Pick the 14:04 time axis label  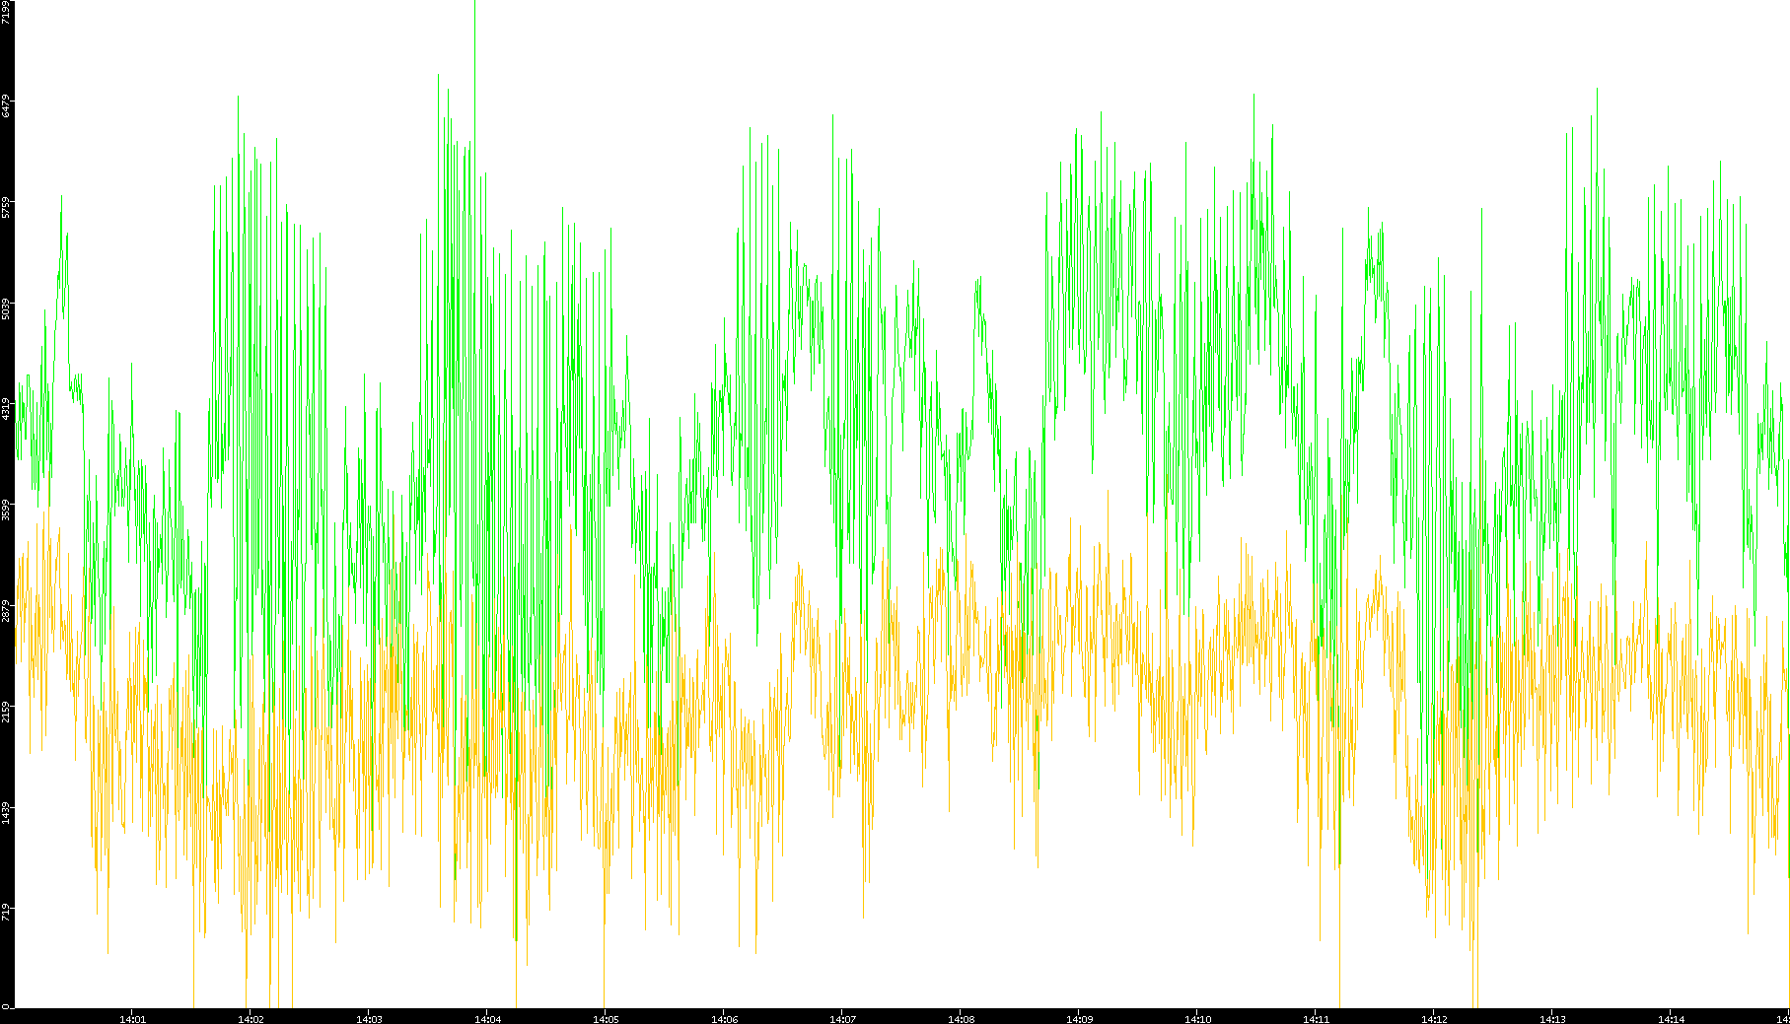[x=487, y=1019]
